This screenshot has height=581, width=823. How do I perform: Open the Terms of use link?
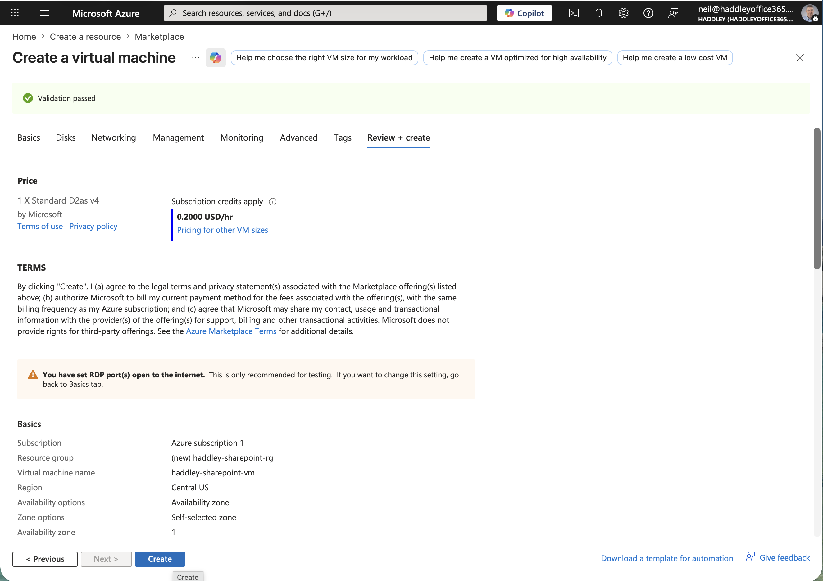pos(40,226)
